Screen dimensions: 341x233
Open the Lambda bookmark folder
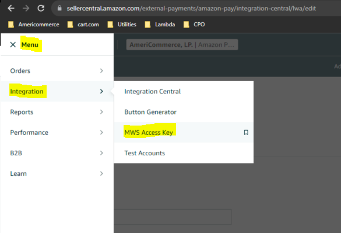point(160,25)
